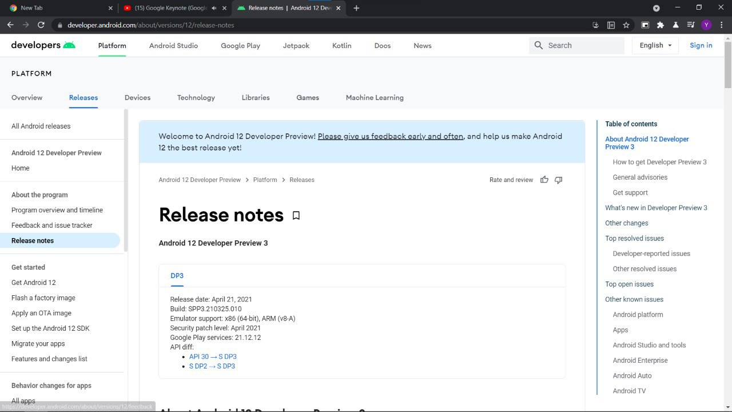732x412 pixels.
Task: Click the page vertical scrollbar
Action: (727, 65)
